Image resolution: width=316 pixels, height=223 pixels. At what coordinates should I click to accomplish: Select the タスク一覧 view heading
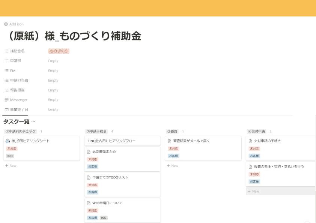pos(16,121)
